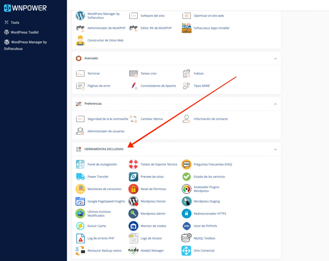
Task: Collapse the HERRAMIENTAS EXCLUSIVAS section
Action: pos(275,150)
